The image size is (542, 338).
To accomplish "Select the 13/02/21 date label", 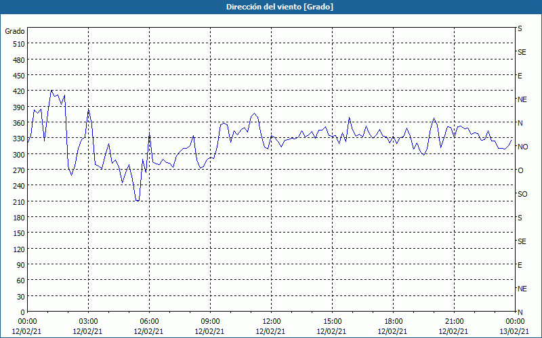I will 515,332.
